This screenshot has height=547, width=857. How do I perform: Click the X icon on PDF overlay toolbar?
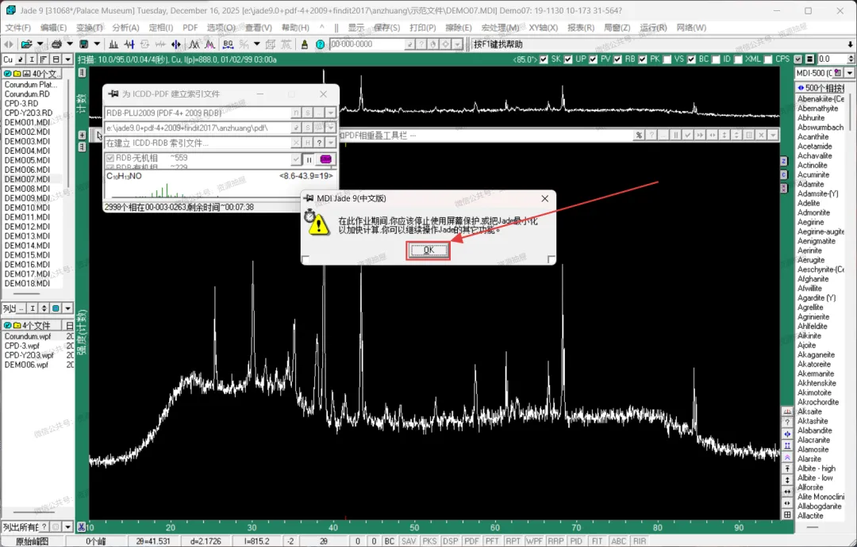pos(761,135)
